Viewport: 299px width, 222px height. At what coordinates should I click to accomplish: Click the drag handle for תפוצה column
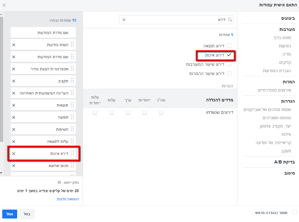[x=72, y=117]
